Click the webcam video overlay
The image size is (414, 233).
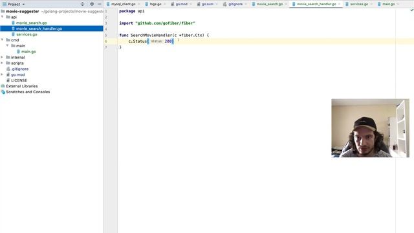click(370, 128)
